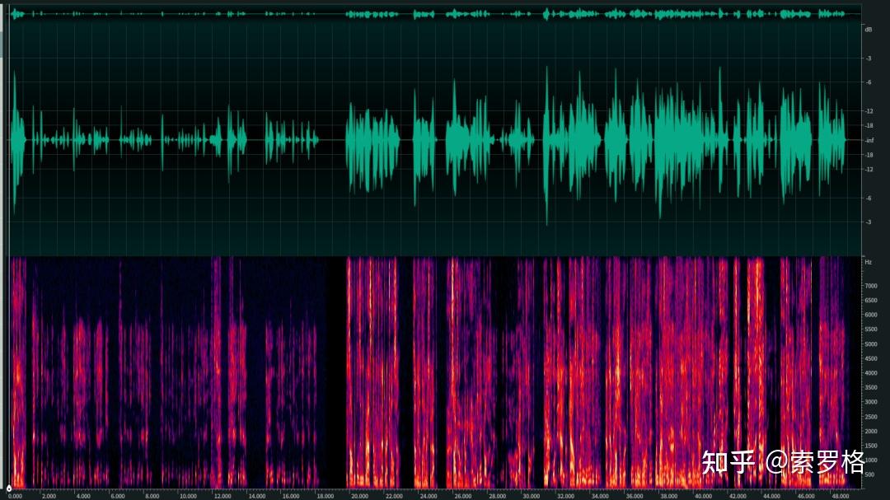Click the 46.000 mark on time ruler
The width and height of the screenshot is (890, 500).
tap(805, 496)
